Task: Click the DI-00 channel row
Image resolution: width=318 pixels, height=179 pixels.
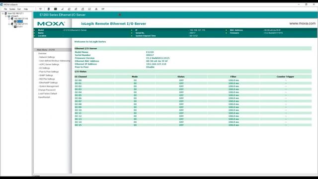Action: coord(193,81)
